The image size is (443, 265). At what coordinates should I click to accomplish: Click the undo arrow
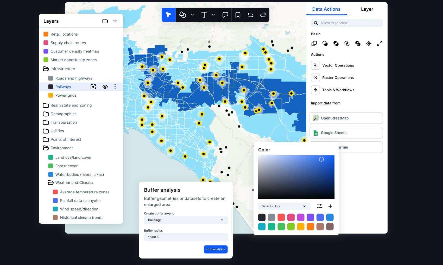point(250,15)
